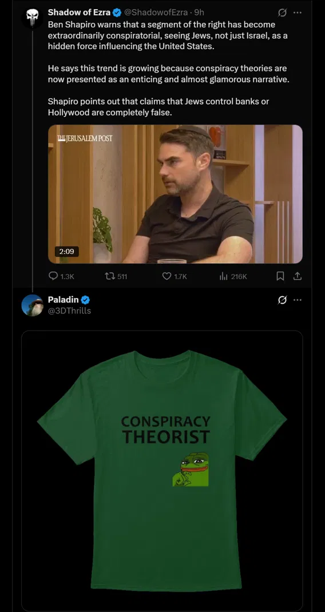The image size is (325, 612).
Task: Click Grok icon on Shadow of Ezra post
Action: coord(282,13)
